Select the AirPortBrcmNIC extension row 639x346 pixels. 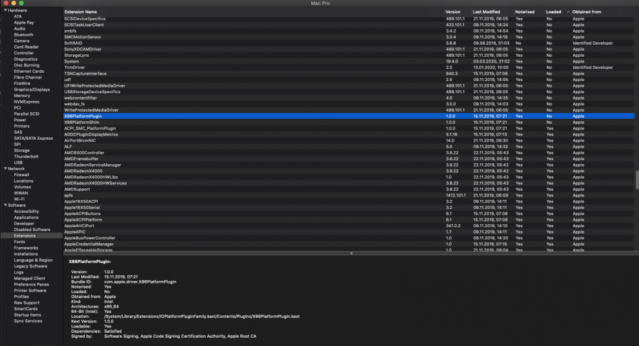pyautogui.click(x=349, y=140)
